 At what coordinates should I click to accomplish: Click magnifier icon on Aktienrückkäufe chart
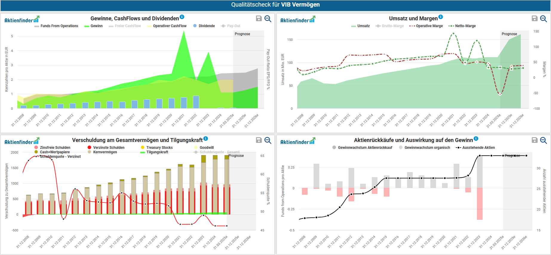click(544, 140)
